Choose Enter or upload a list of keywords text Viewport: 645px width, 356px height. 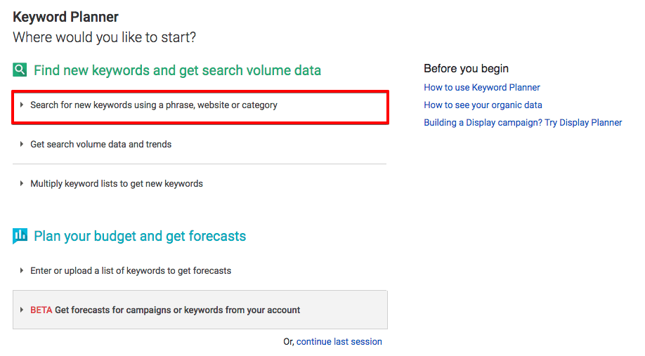131,271
